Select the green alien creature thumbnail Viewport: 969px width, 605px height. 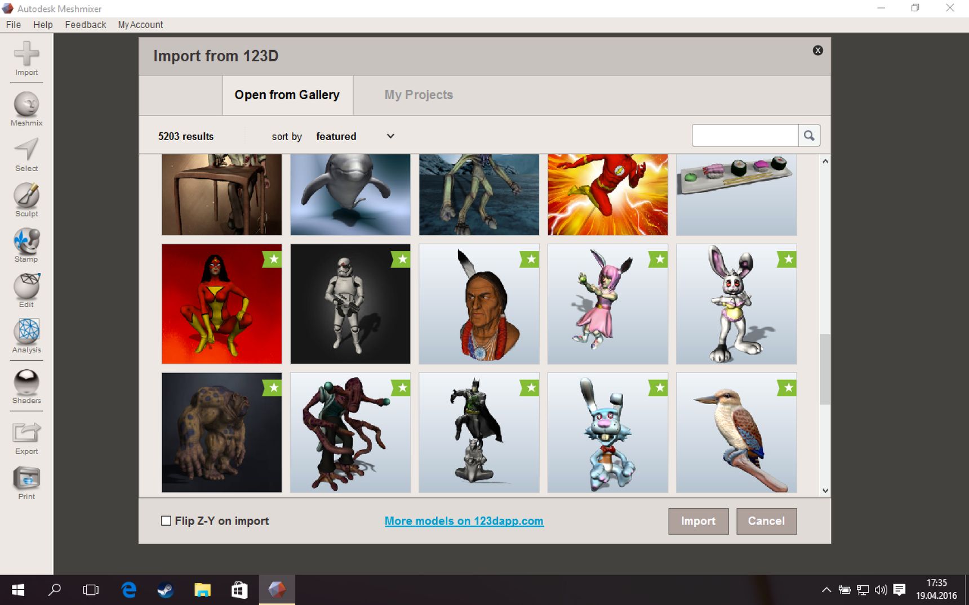479,195
